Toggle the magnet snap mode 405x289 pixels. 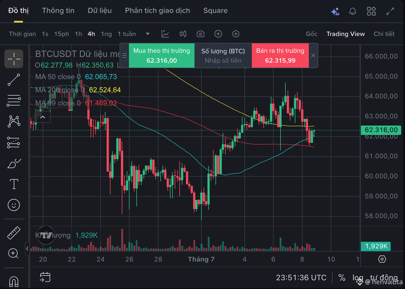(14, 281)
